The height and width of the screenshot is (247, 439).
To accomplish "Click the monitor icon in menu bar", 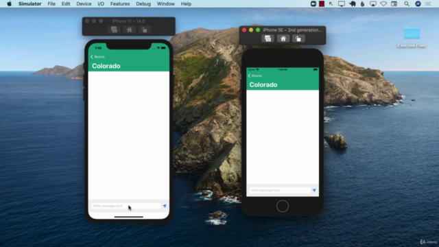I will coord(342,3).
